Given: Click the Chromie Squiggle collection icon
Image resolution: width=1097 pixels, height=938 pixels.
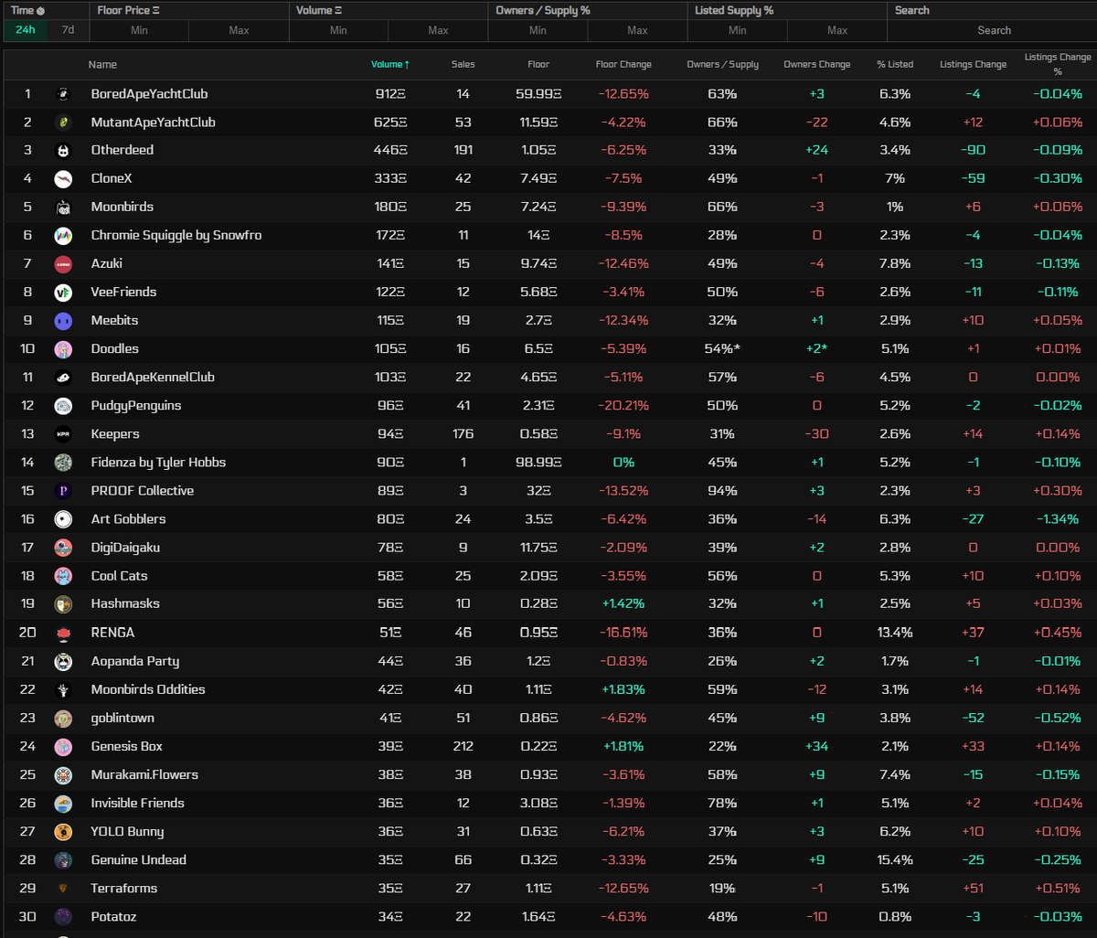Looking at the screenshot, I should pos(63,235).
